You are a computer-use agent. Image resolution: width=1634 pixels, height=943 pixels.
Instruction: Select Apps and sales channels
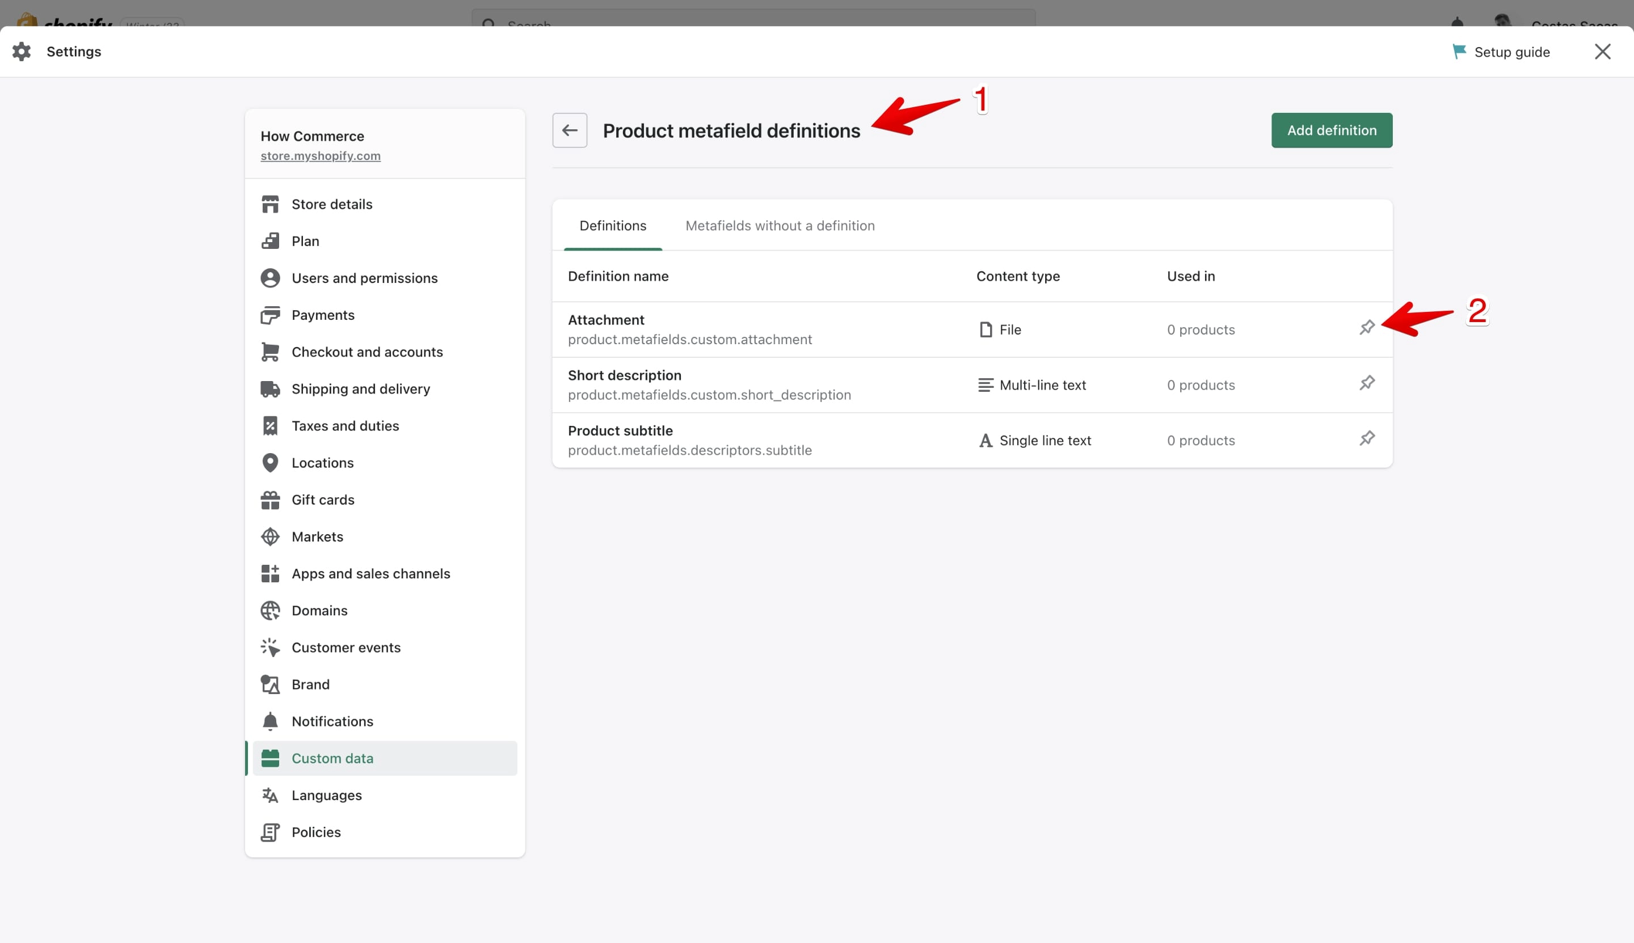(385, 573)
